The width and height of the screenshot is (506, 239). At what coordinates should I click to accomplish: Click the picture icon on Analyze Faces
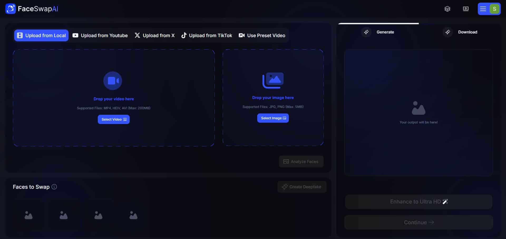[286, 162]
